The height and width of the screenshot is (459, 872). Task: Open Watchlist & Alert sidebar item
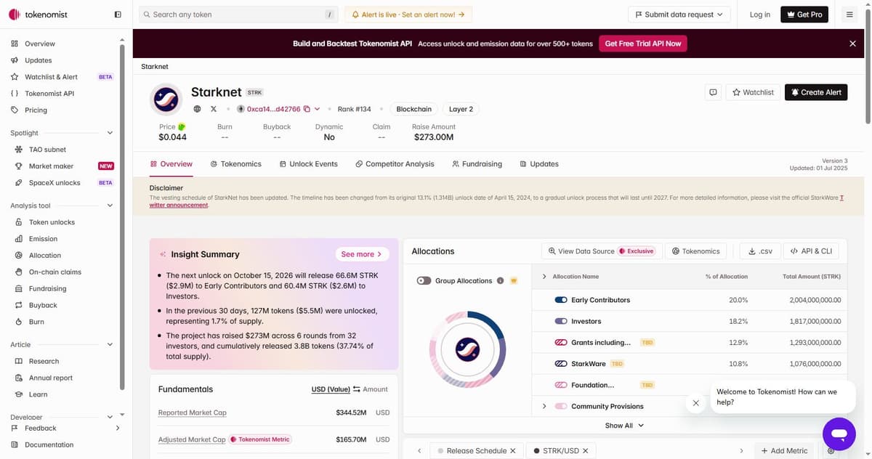point(51,77)
